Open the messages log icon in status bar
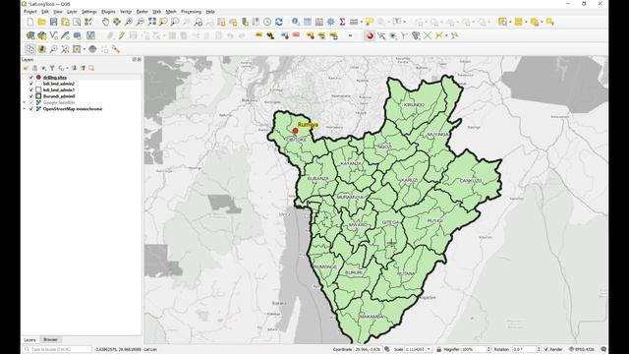 click(x=603, y=349)
